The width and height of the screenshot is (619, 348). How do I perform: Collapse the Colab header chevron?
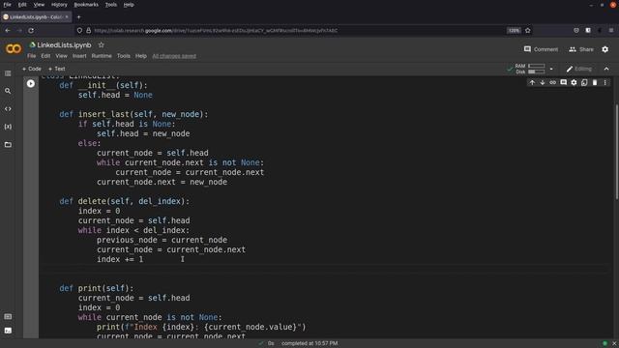pos(606,69)
